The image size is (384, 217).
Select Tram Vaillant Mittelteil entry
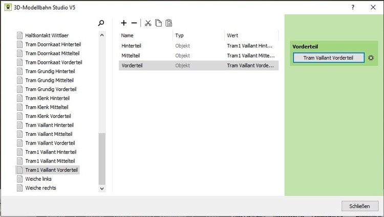coord(49,134)
